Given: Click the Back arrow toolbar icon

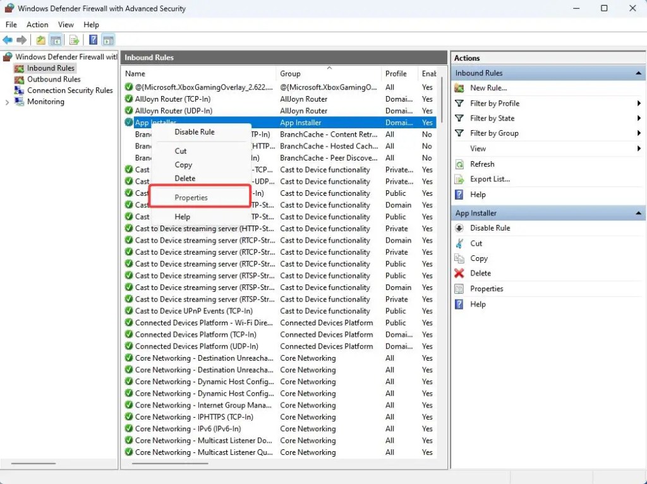Looking at the screenshot, I should [8, 40].
